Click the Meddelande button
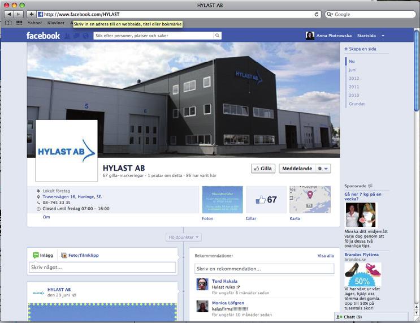420x323 pixels. point(297,169)
